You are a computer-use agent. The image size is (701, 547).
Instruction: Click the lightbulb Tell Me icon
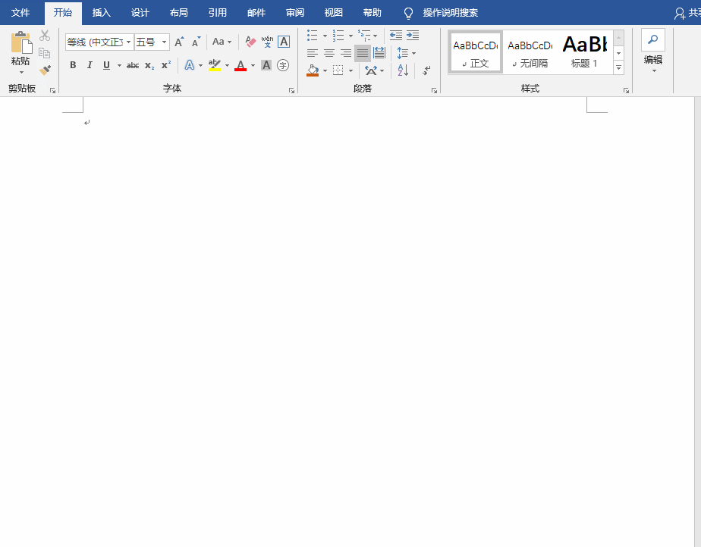coord(409,14)
